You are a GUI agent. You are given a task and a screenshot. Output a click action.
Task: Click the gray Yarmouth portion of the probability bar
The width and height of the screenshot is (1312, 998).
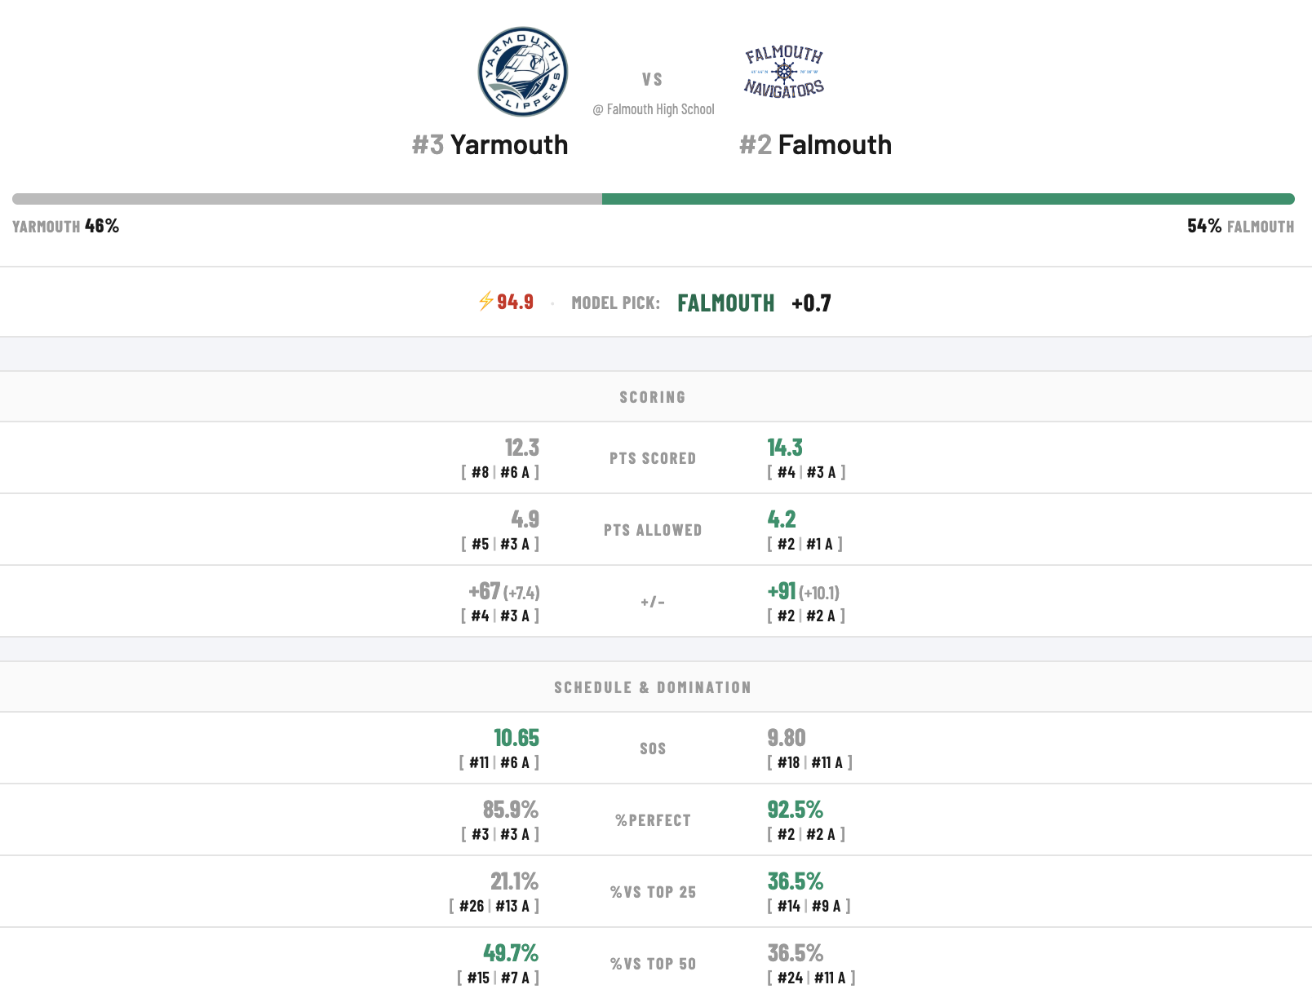tap(307, 199)
